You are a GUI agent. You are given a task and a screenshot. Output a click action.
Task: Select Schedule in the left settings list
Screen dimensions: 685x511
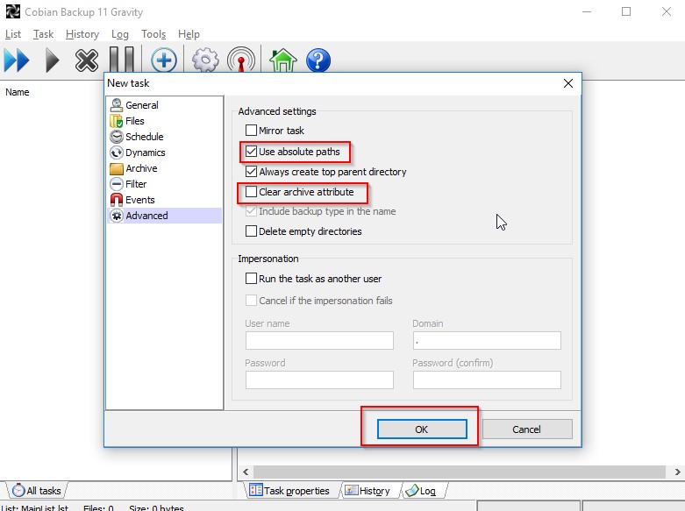(144, 137)
